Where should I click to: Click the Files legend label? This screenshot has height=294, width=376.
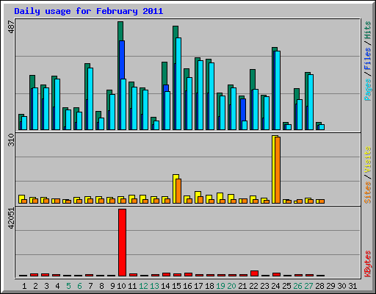coord(368,59)
